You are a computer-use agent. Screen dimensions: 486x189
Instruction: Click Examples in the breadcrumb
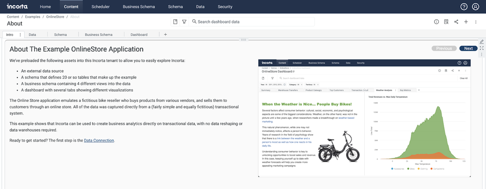[x=33, y=17]
